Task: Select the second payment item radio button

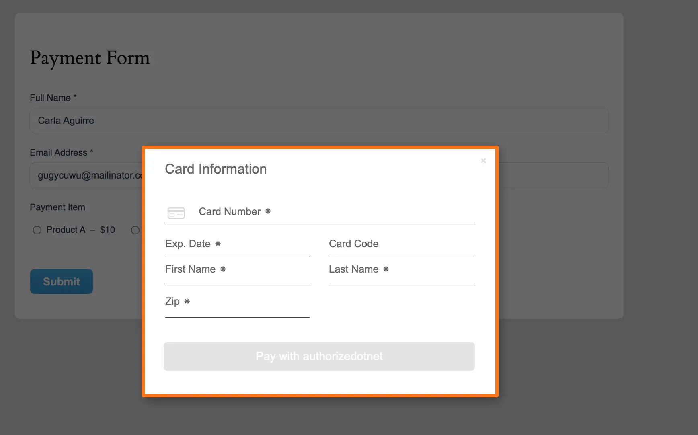Action: point(135,230)
